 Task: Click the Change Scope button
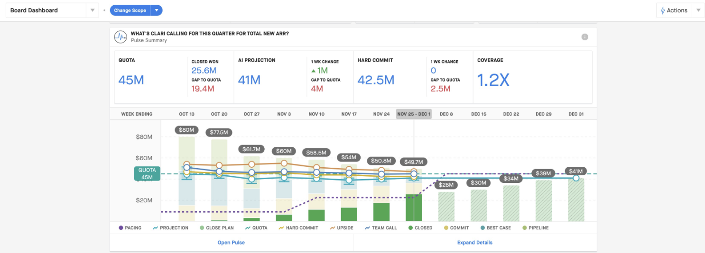pos(130,10)
